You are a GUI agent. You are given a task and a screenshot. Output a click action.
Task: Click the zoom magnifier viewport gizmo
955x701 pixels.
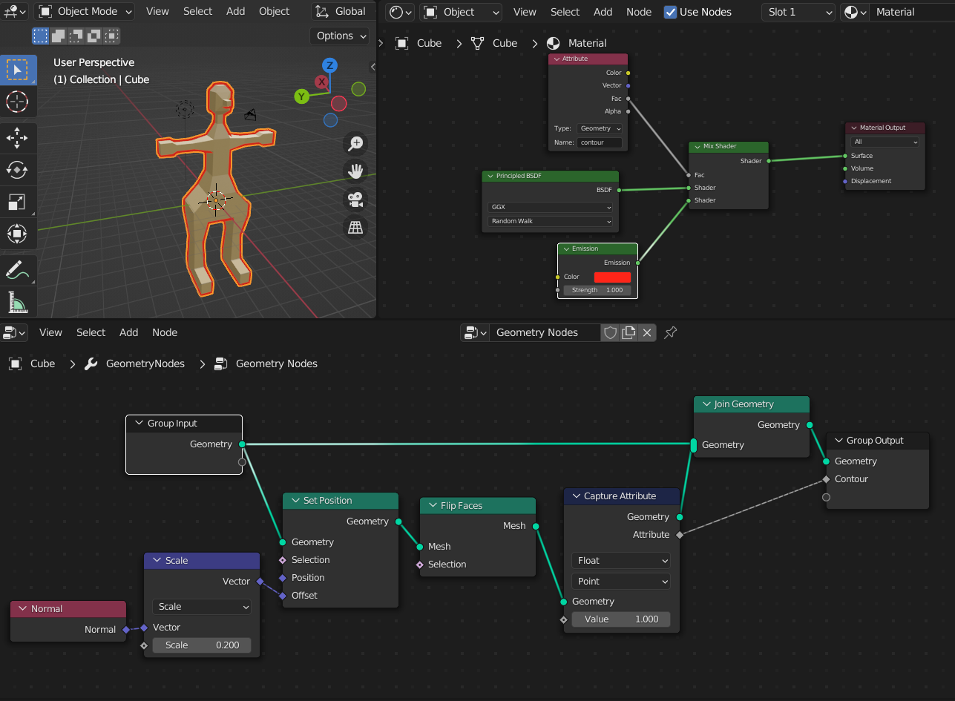click(x=356, y=143)
